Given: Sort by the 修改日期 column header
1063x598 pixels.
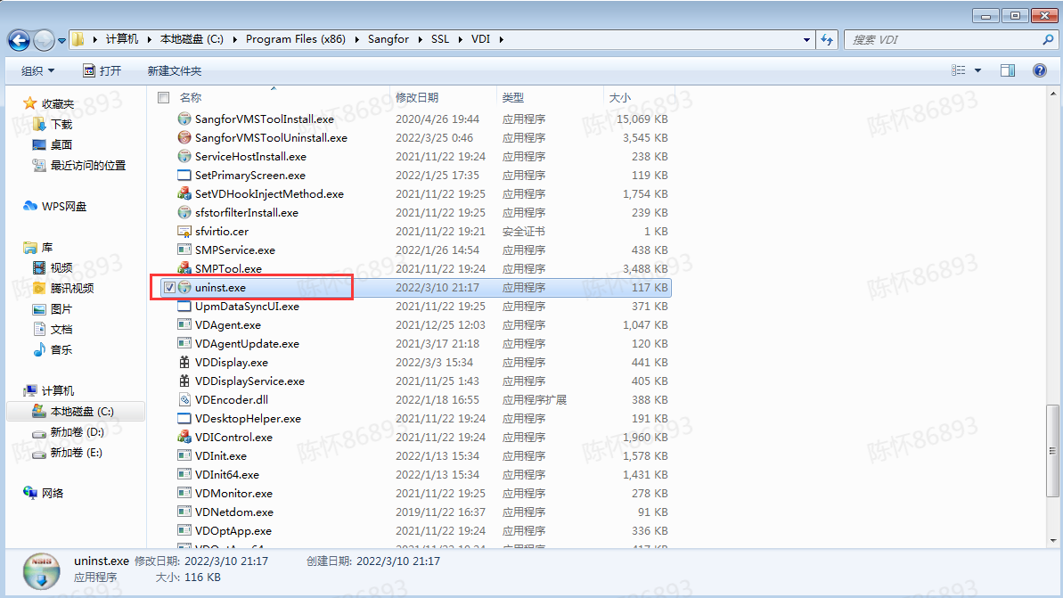Looking at the screenshot, I should (x=417, y=98).
